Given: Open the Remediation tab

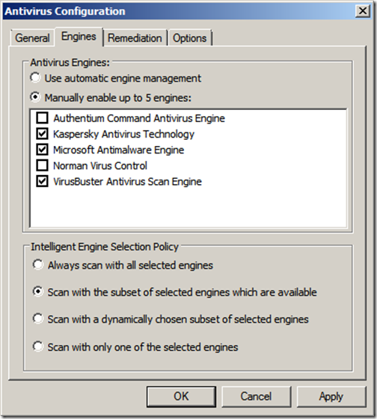Looking at the screenshot, I should point(135,38).
